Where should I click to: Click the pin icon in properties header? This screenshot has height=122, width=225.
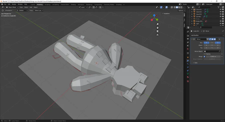223,31
